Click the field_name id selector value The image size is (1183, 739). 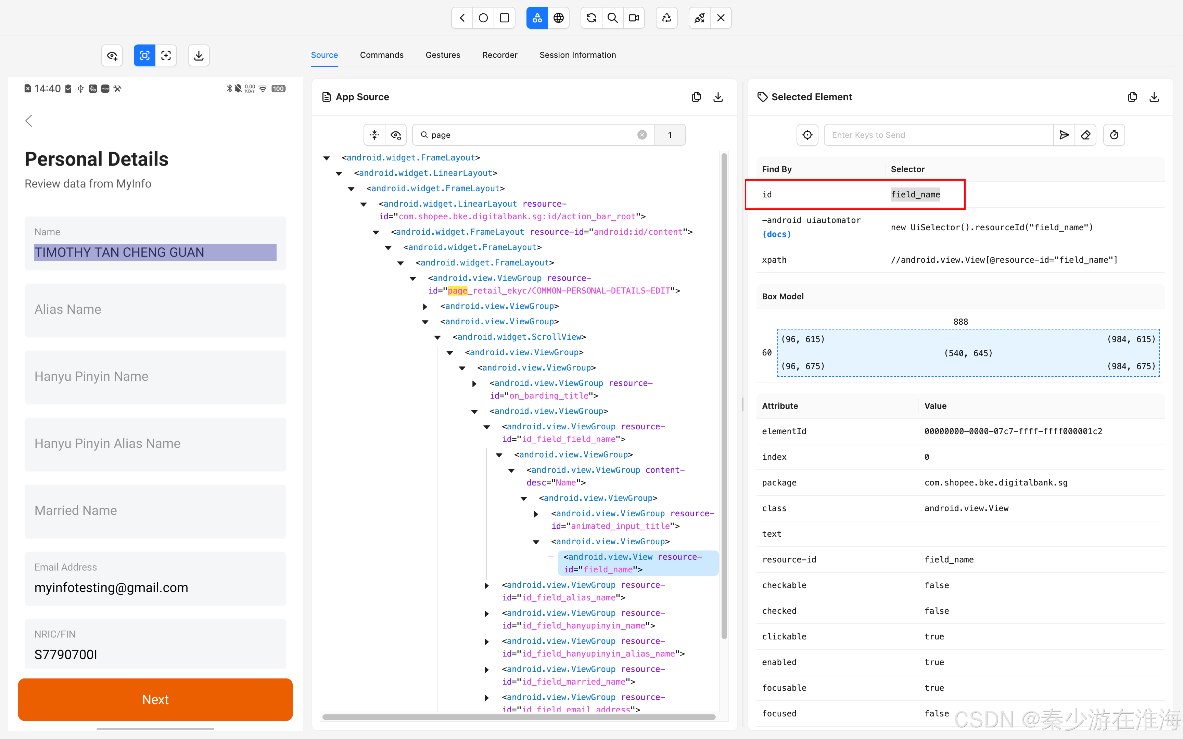(915, 195)
